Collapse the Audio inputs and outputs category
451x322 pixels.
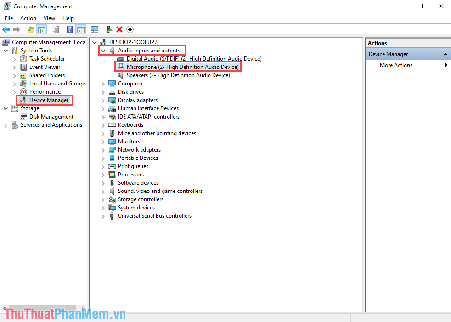[103, 51]
